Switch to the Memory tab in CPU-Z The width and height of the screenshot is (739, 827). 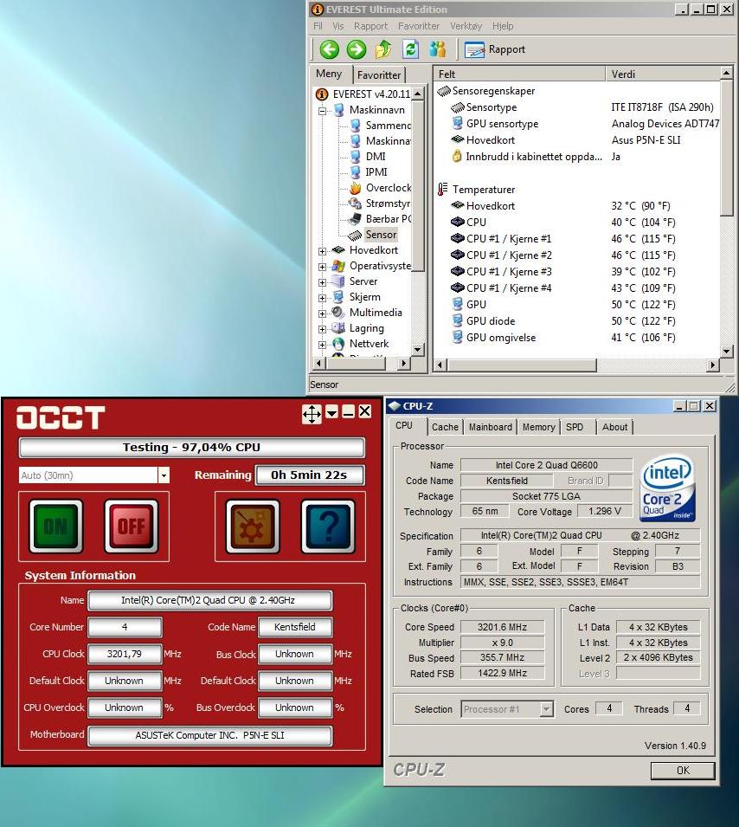click(x=539, y=427)
